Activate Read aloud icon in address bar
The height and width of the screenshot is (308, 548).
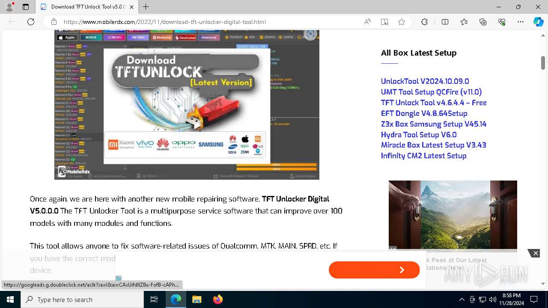367,22
